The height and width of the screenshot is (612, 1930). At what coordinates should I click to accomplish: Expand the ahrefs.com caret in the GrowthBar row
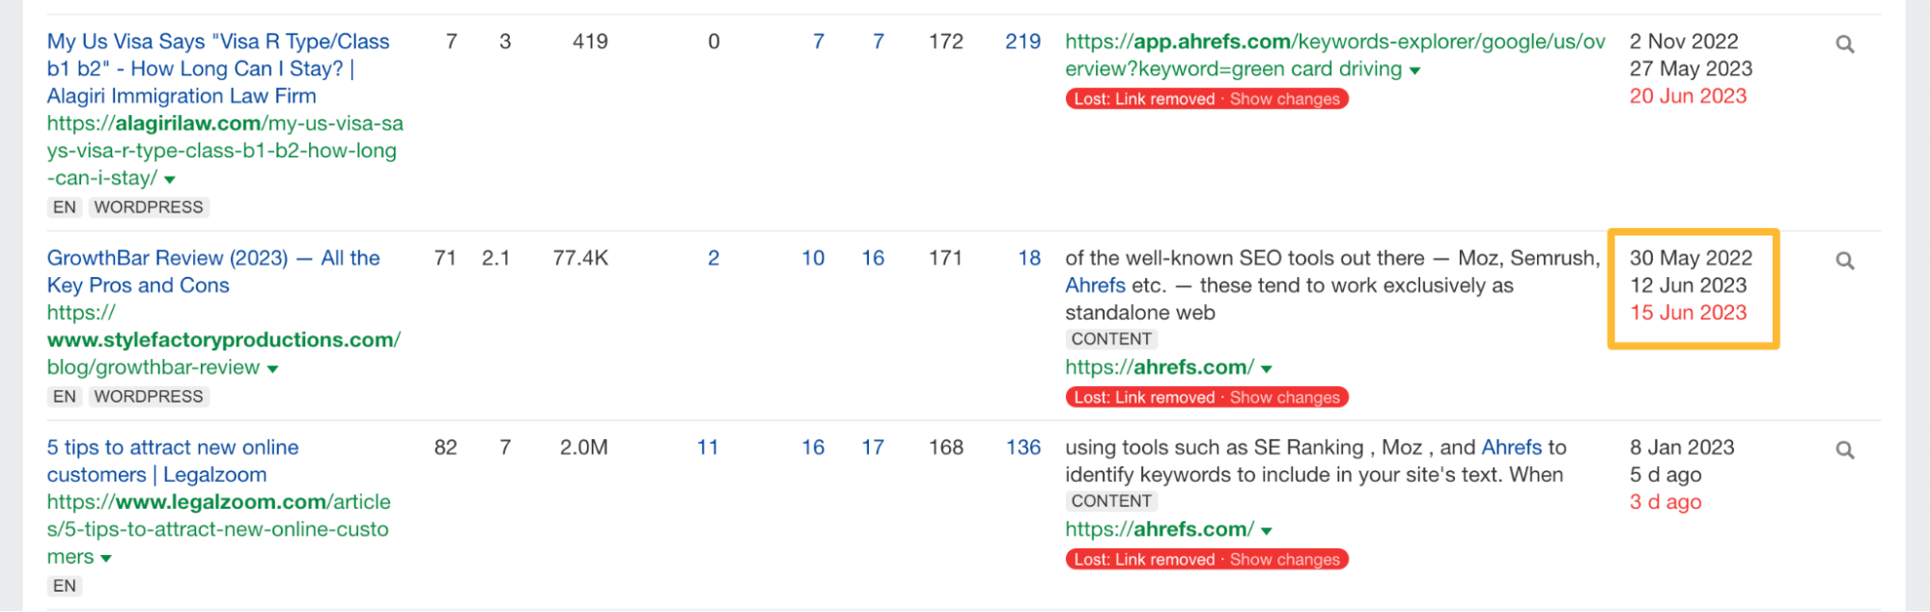1266,368
